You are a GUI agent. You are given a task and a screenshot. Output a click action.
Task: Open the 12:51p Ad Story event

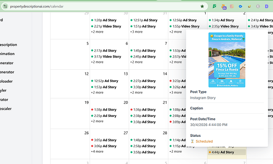point(144,20)
